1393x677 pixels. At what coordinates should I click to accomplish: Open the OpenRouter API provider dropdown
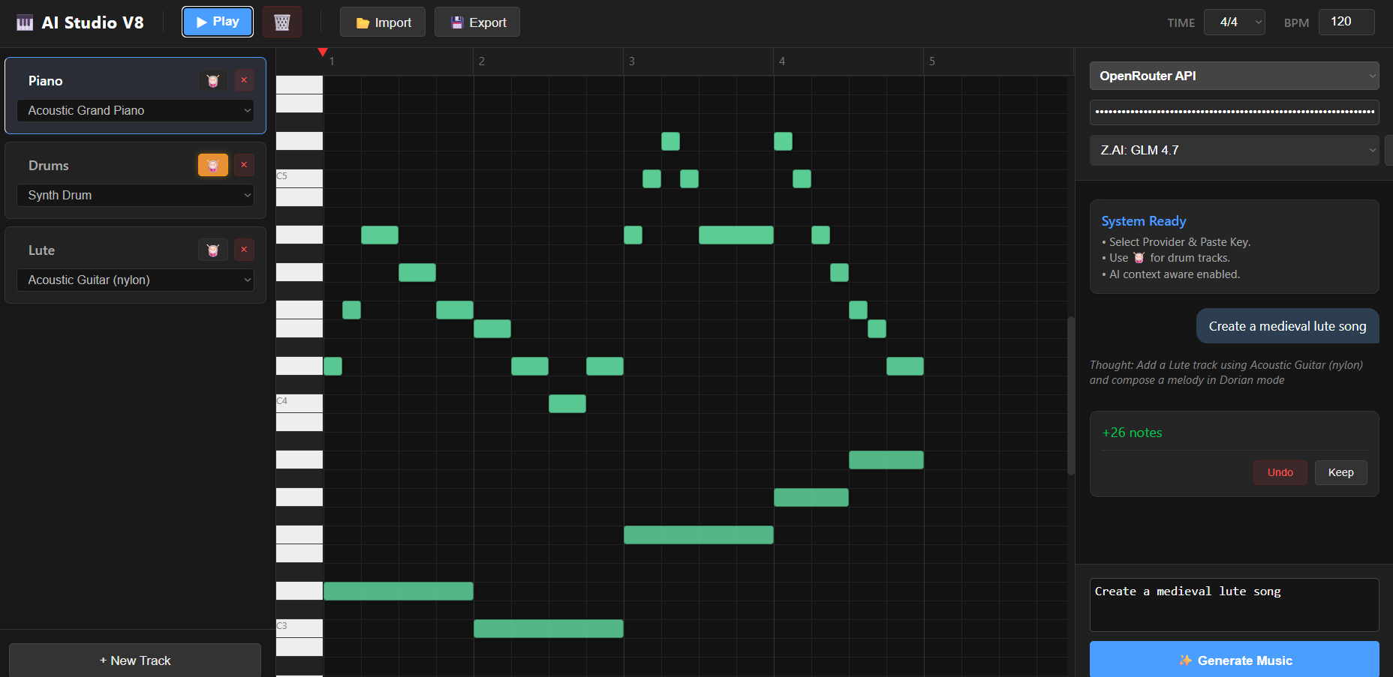[x=1235, y=76]
